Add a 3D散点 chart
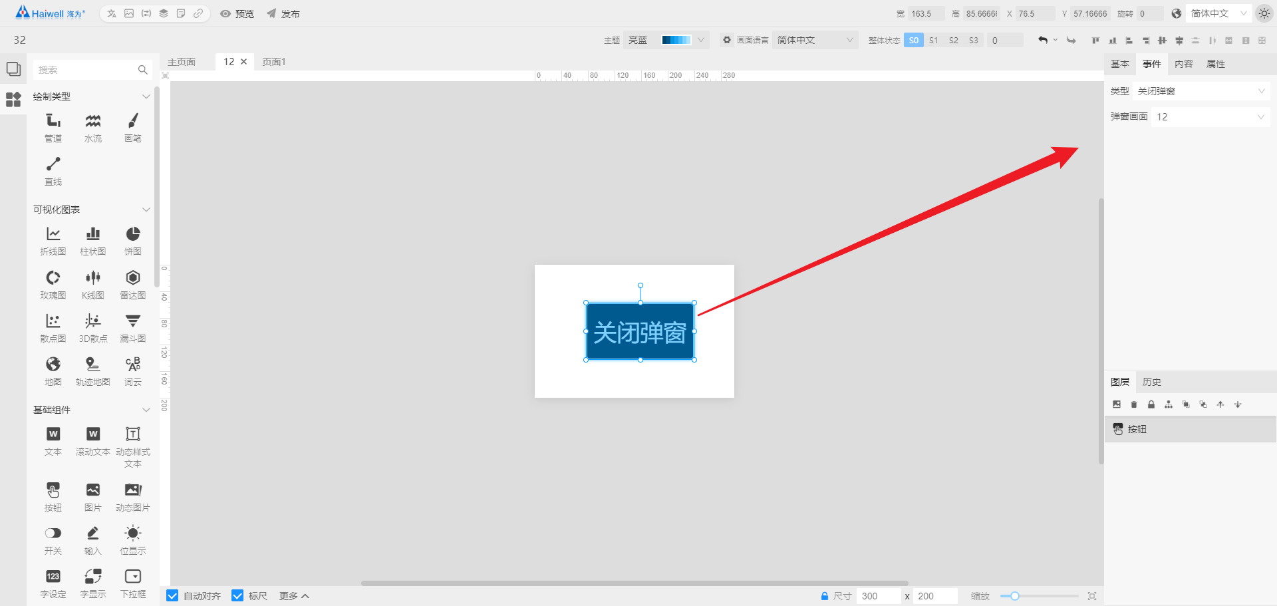This screenshot has height=606, width=1277. (x=93, y=328)
